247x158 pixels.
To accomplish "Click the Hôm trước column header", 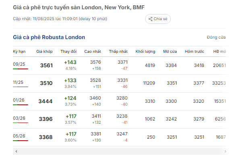I will point(195,52).
